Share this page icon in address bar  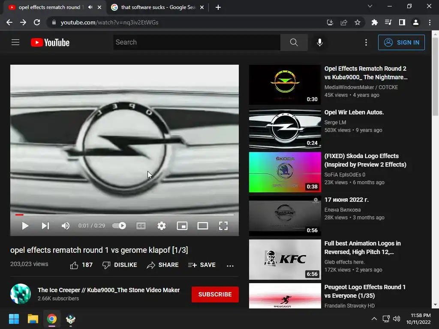click(344, 22)
